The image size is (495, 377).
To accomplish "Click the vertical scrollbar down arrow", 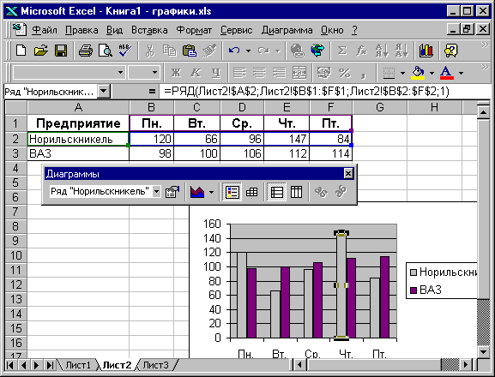I will tap(483, 351).
